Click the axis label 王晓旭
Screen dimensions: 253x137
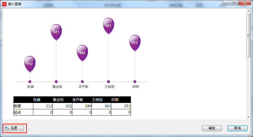point(109,87)
